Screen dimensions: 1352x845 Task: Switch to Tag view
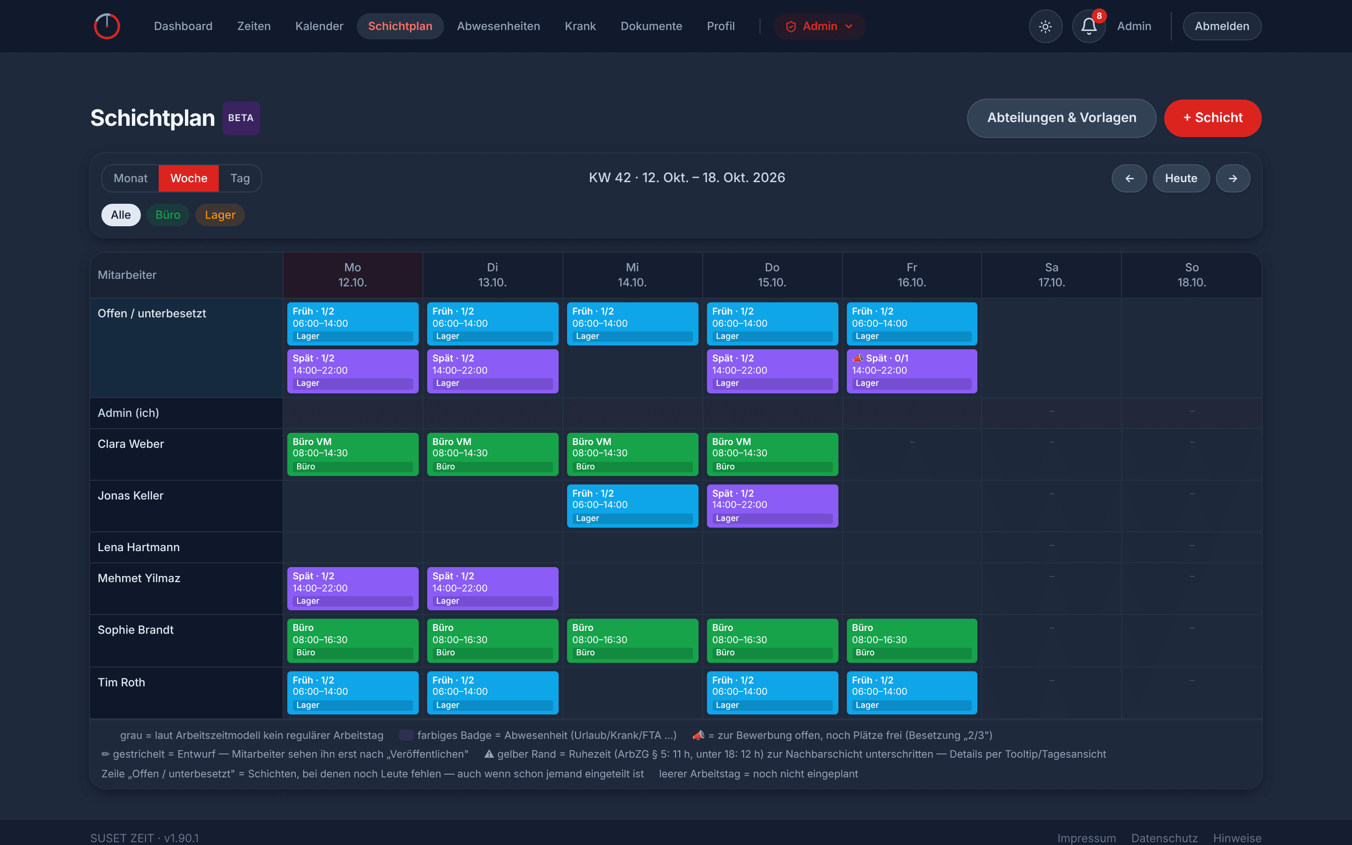240,178
